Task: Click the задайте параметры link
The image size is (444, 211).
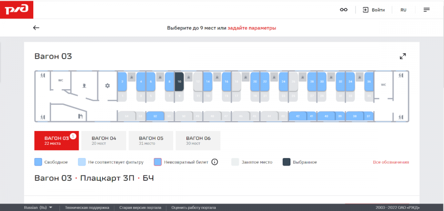Action: pyautogui.click(x=252, y=28)
